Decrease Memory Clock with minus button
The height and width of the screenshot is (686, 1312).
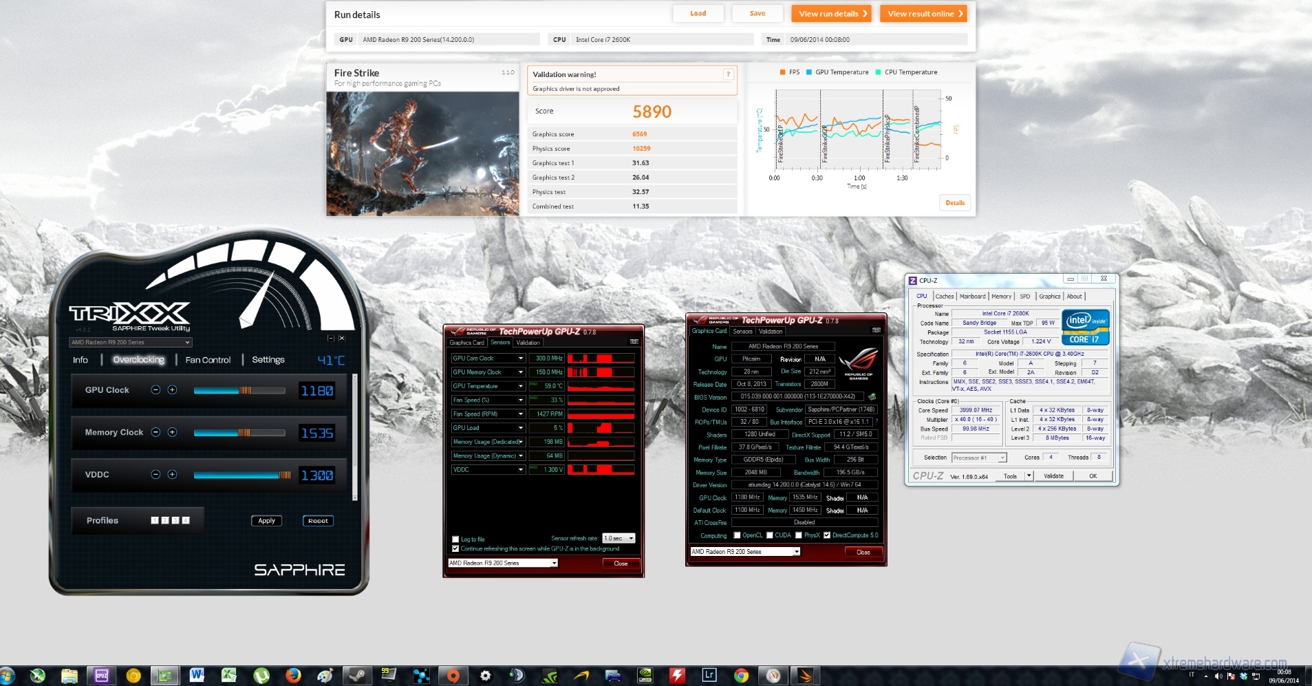coord(155,432)
